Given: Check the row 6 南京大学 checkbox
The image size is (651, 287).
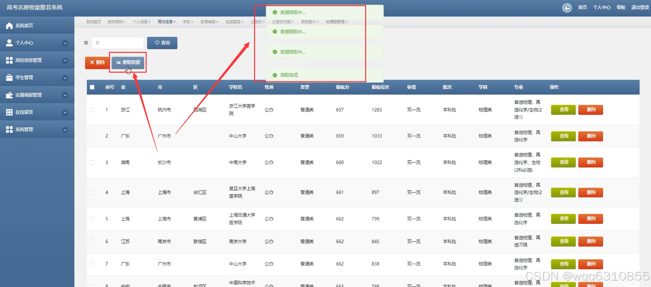Looking at the screenshot, I should 92,242.
